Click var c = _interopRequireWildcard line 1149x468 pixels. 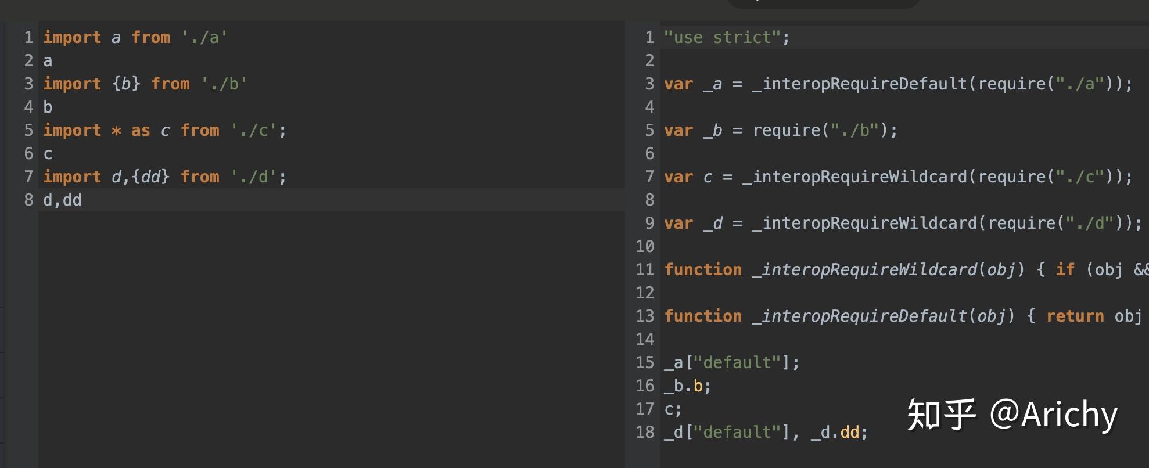point(898,177)
